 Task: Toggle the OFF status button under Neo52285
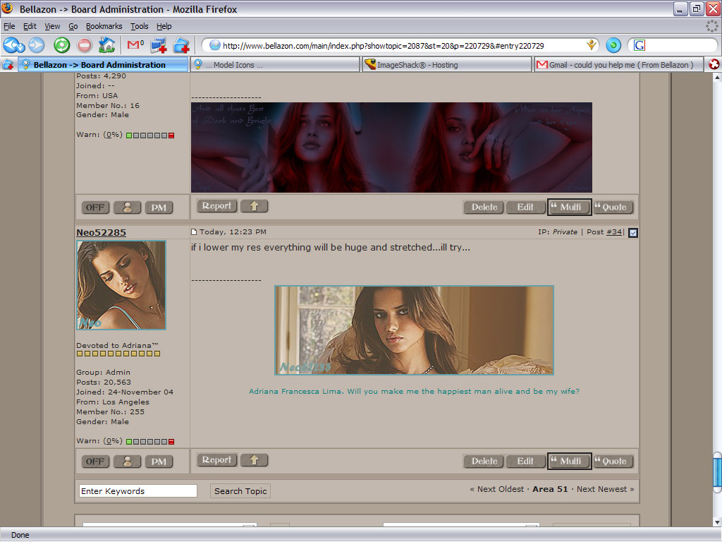95,462
